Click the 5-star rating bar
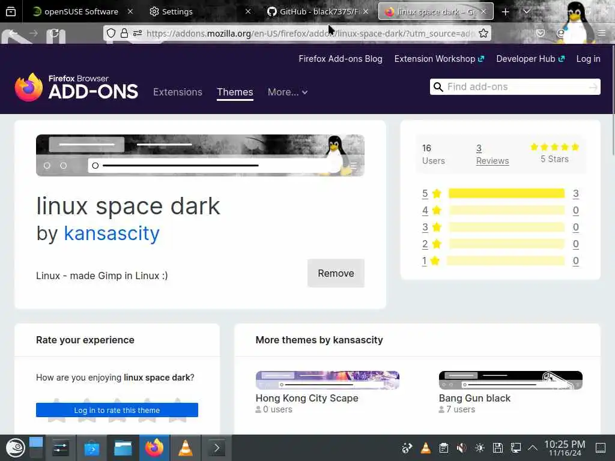615x461 pixels. [x=506, y=193]
